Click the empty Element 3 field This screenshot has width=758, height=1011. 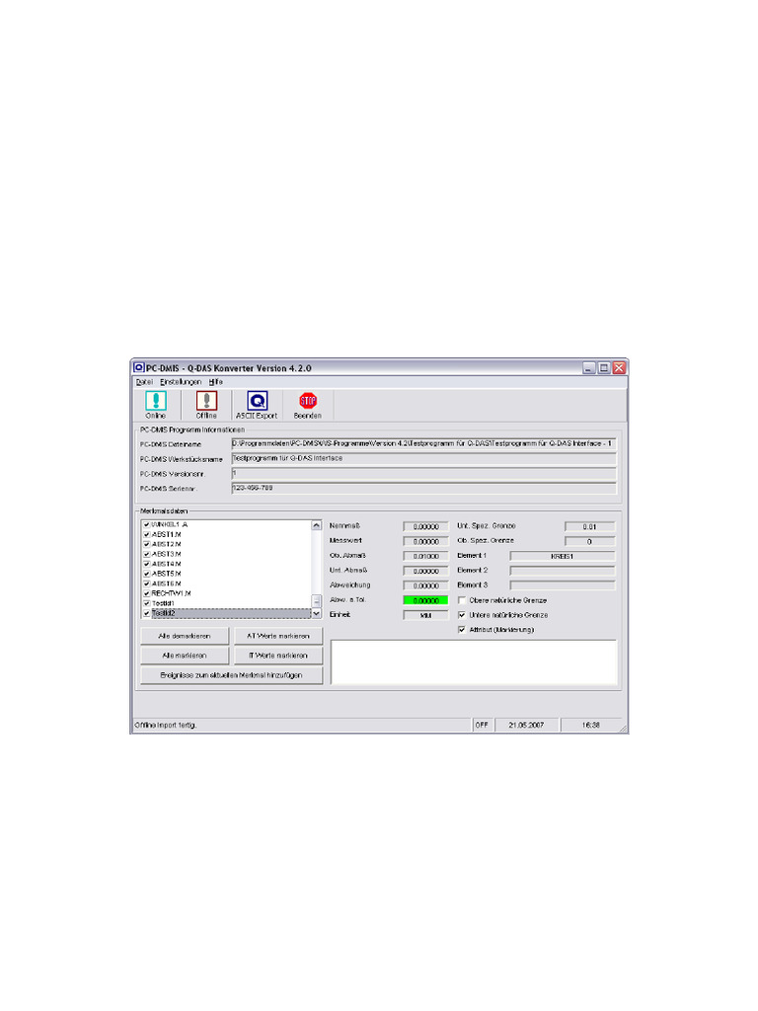coord(563,585)
